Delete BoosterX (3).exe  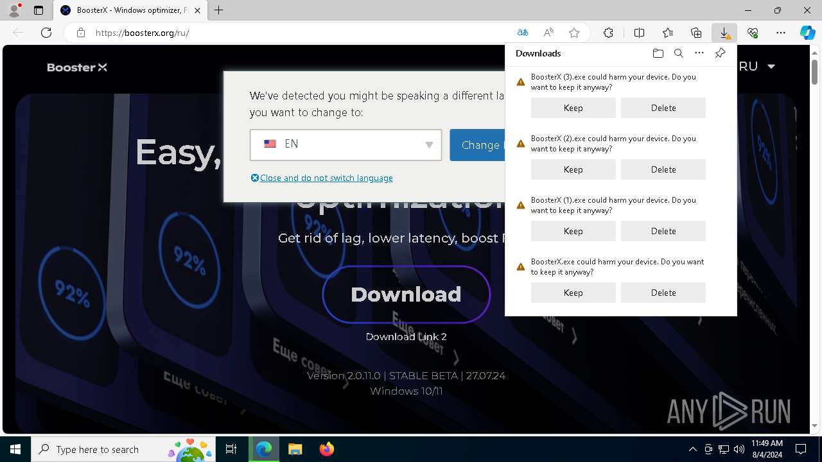coord(663,108)
